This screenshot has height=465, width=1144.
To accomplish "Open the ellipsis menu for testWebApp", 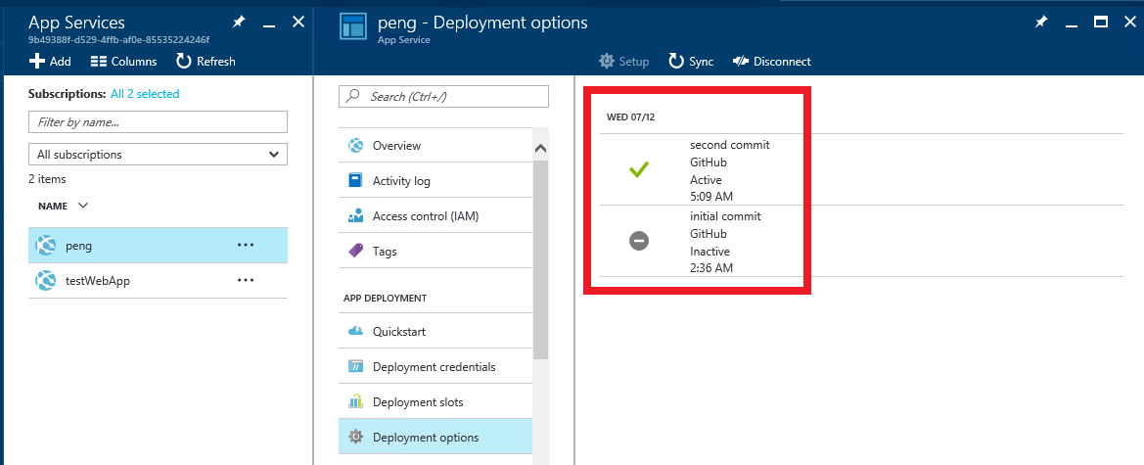I will (245, 280).
